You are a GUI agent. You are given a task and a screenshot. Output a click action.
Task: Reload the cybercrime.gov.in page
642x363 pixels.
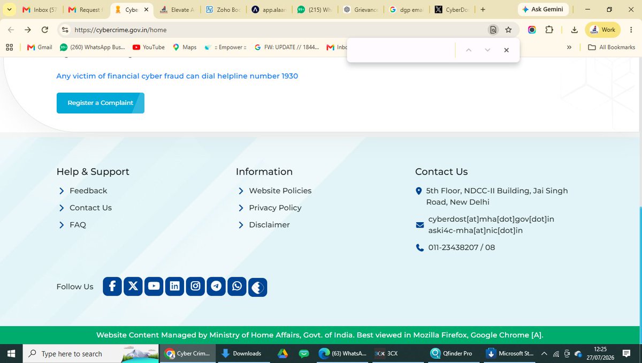tap(45, 30)
